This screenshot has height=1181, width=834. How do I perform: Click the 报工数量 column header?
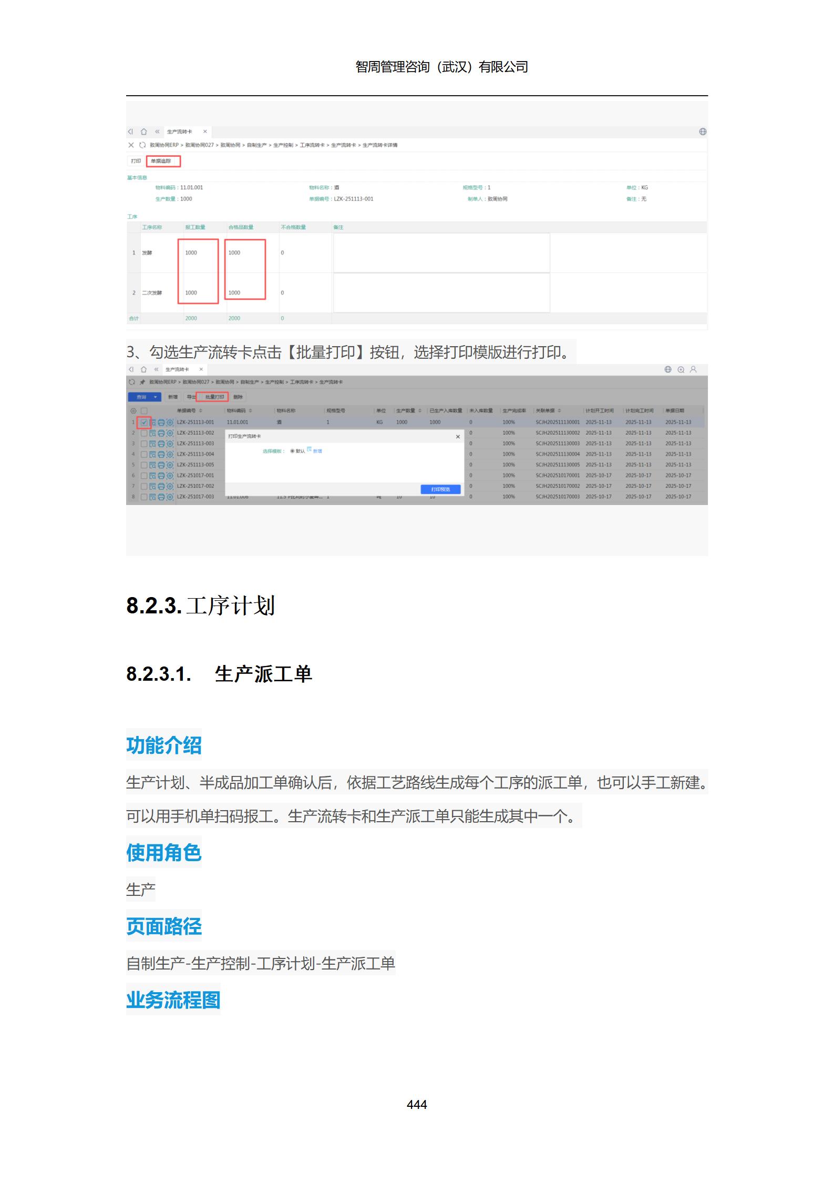tap(195, 227)
